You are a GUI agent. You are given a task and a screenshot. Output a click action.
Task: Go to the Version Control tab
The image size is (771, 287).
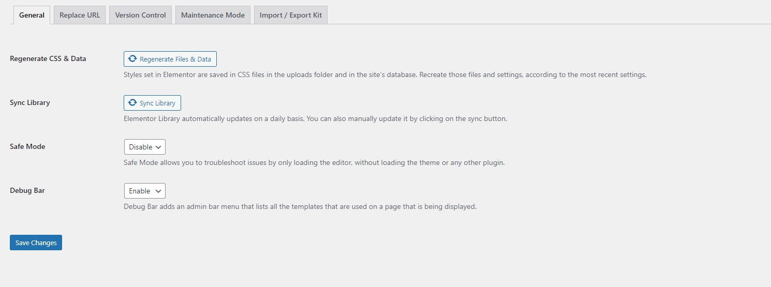tap(140, 15)
